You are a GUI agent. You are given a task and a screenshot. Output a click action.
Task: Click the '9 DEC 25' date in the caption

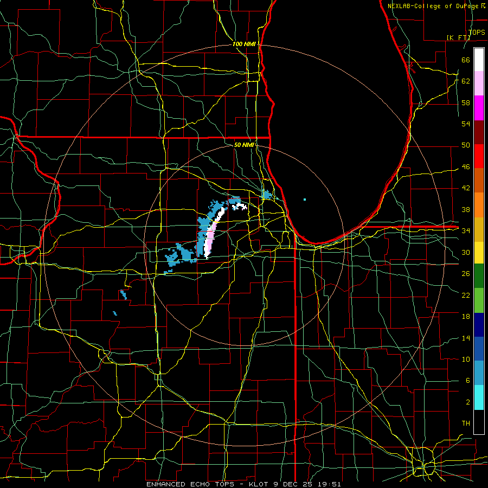click(293, 484)
